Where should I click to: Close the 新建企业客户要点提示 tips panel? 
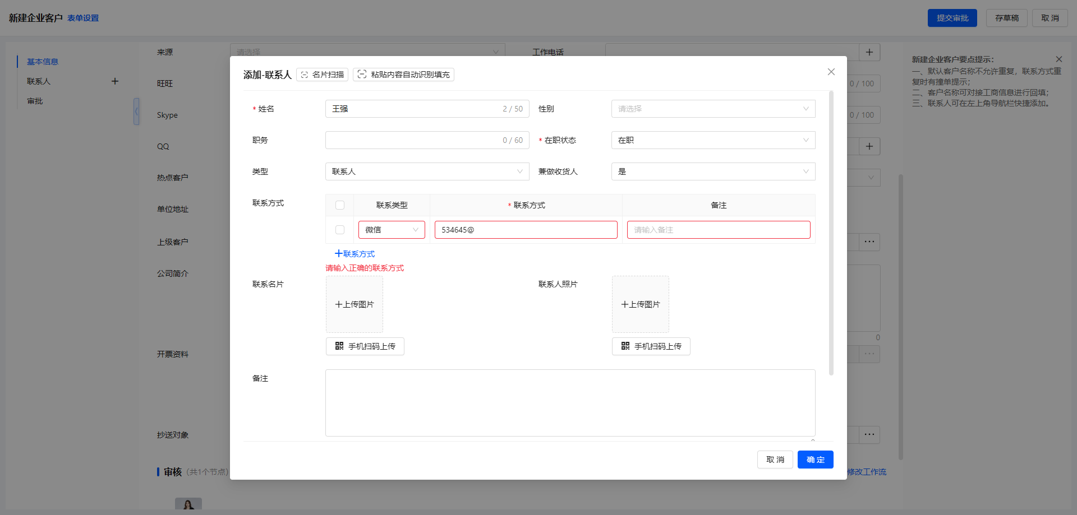coord(1058,59)
